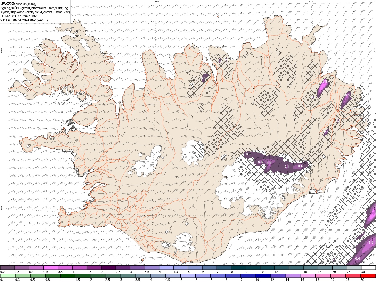
Task: Click the white upper swatch labeled 30
Action: point(368,268)
